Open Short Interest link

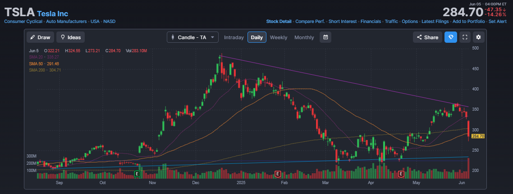[343, 21]
